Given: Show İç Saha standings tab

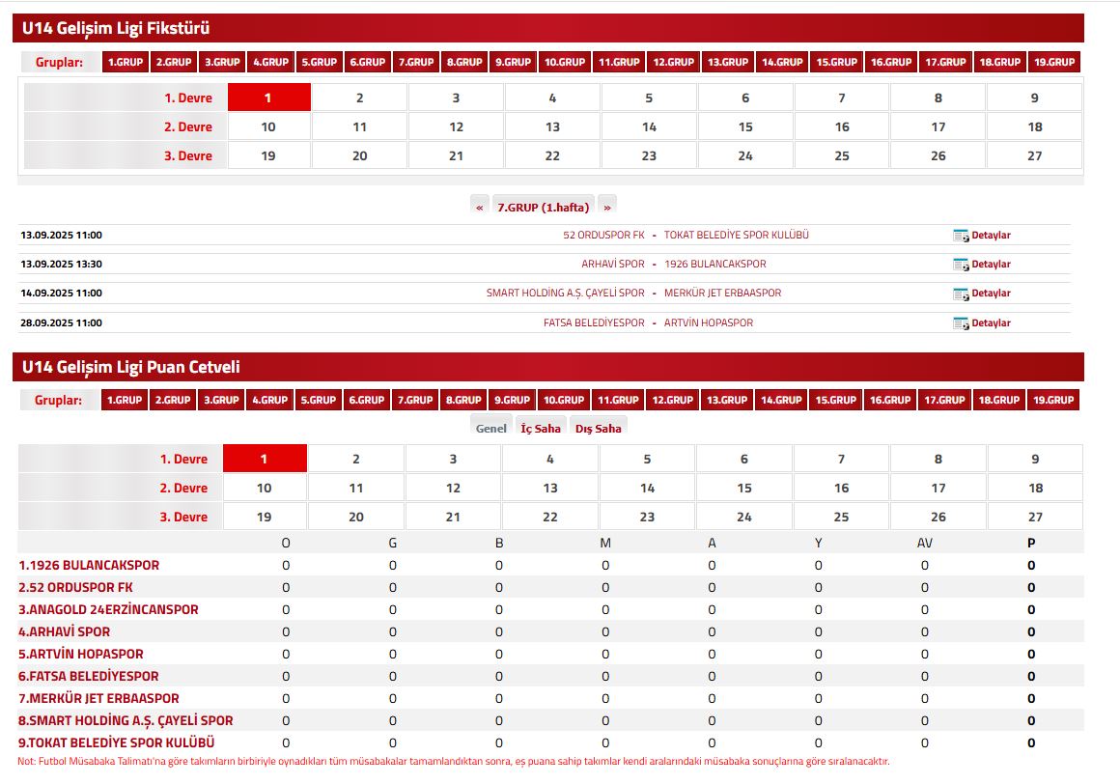Looking at the screenshot, I should coord(541,429).
